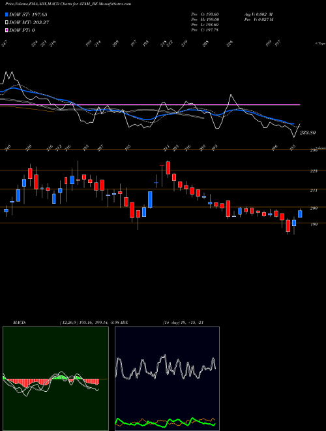This screenshot has width=326, height=431.
Task: Click the 233.80 price label on line chart
Action: [x=308, y=133]
